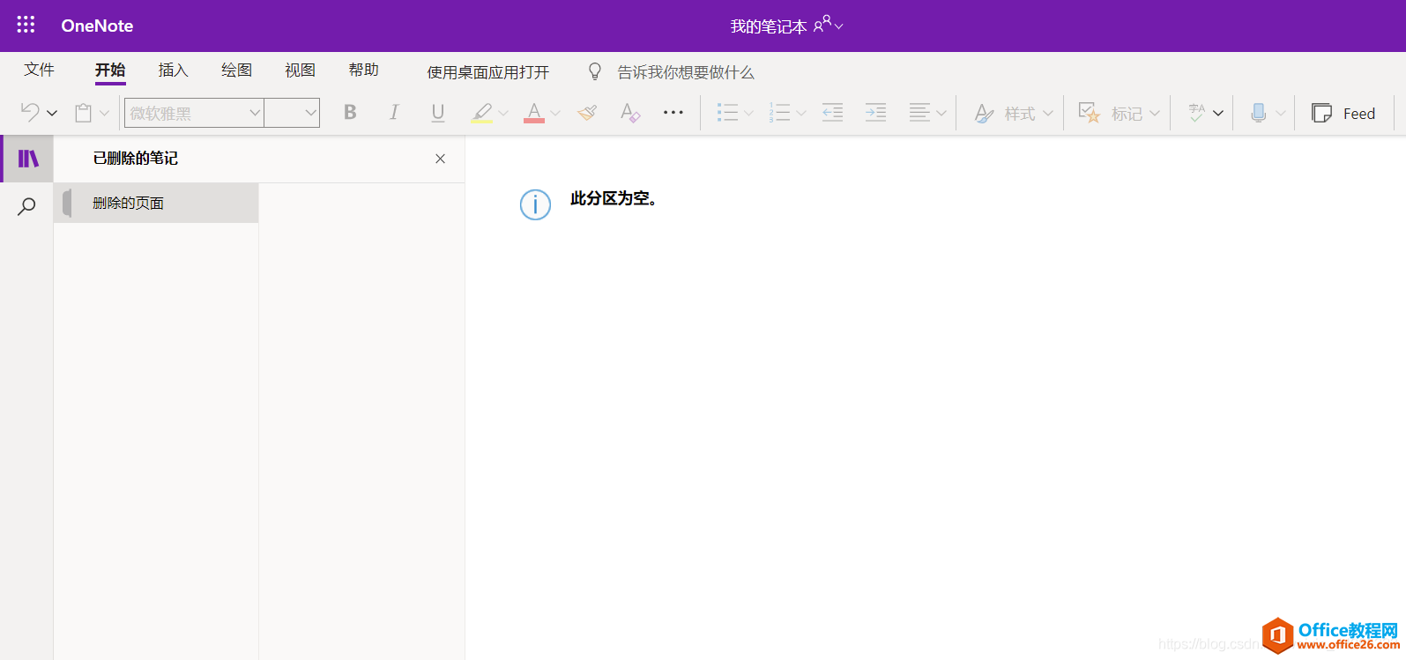Increase paragraph indent
The image size is (1406, 660).
click(875, 113)
